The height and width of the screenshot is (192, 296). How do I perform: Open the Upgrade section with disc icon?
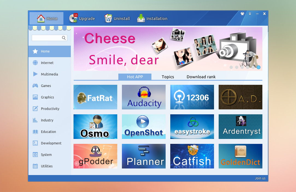coord(73,18)
